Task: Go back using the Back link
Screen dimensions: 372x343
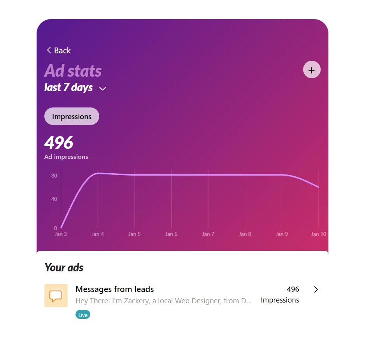Action: click(x=59, y=50)
